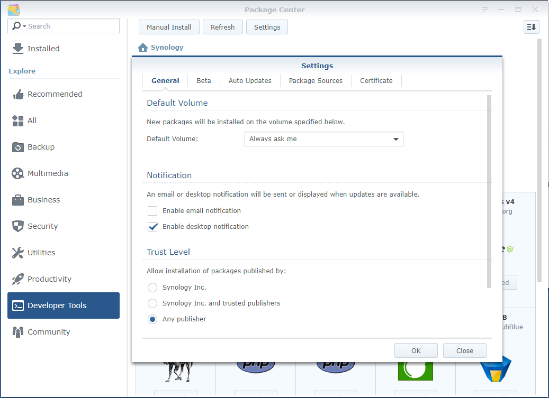The image size is (549, 398).
Task: Click the Package Center app icon
Action: (14, 10)
